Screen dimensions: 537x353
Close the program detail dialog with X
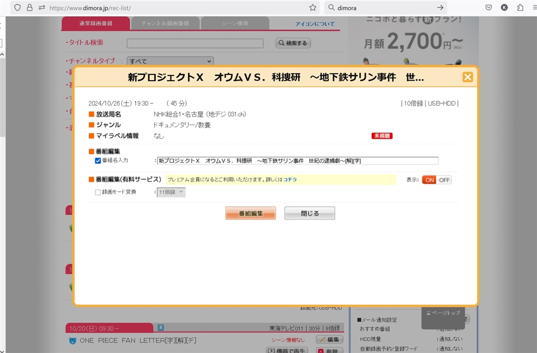point(467,77)
